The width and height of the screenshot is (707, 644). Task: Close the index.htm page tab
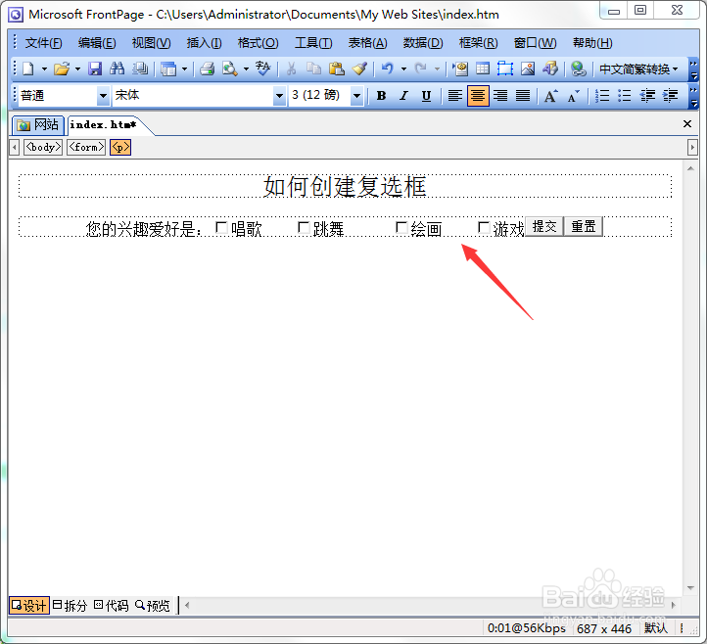click(687, 124)
